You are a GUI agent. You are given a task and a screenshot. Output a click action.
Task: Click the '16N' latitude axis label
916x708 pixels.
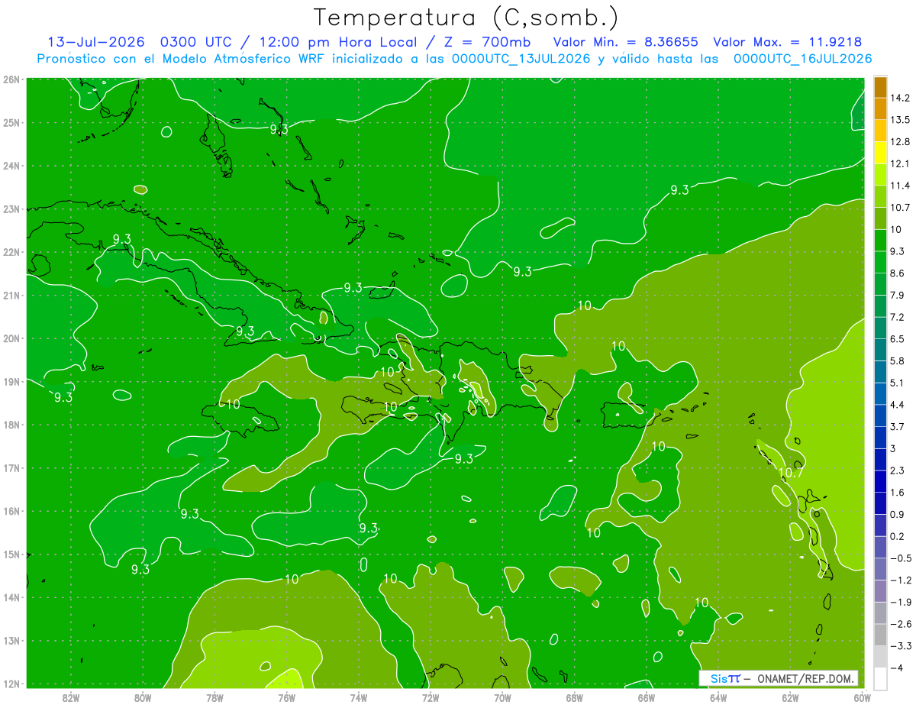[x=11, y=511]
